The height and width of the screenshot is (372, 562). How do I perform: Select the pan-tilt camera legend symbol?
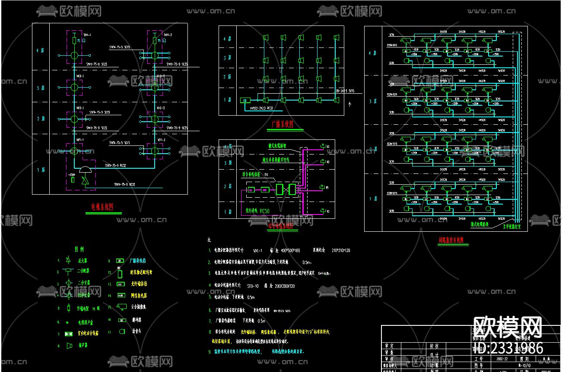tap(121, 307)
